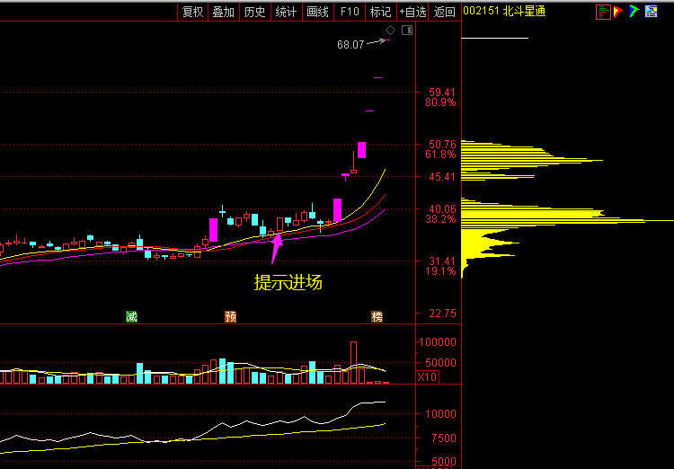Add stock via +自选 button

click(412, 12)
